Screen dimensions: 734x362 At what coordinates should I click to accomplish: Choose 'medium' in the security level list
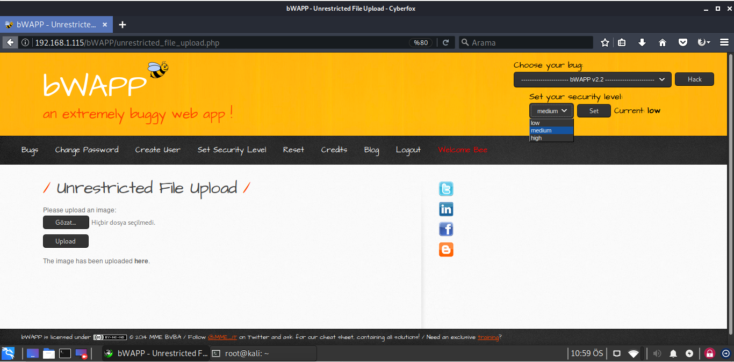pos(551,130)
